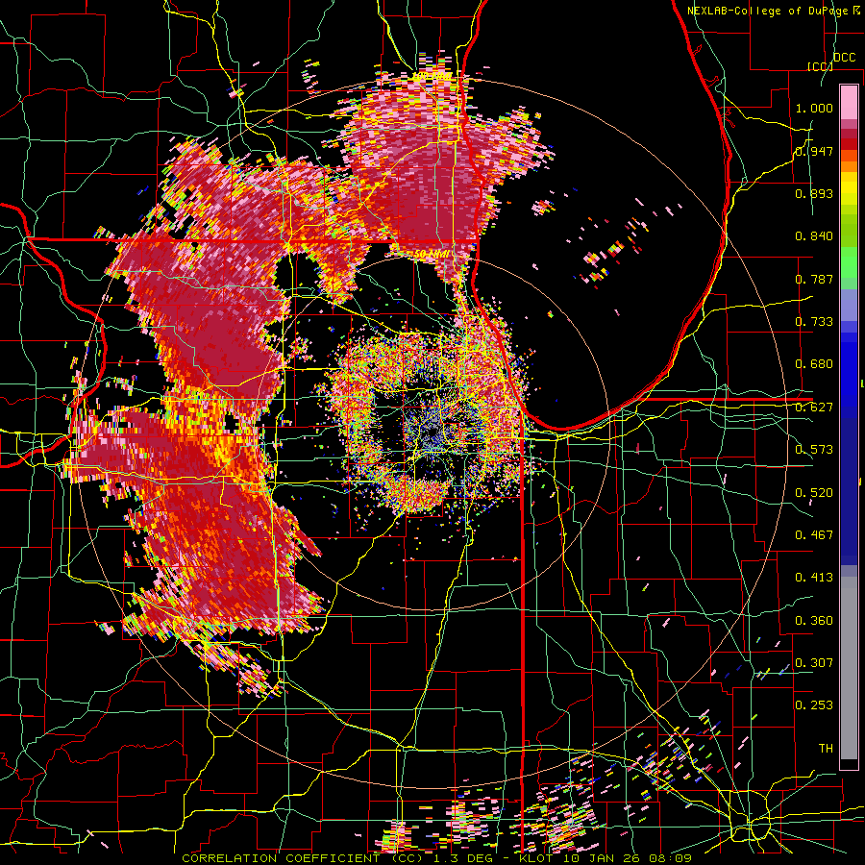865x865 pixels.
Task: Click the 0.307 scale value
Action: click(814, 663)
